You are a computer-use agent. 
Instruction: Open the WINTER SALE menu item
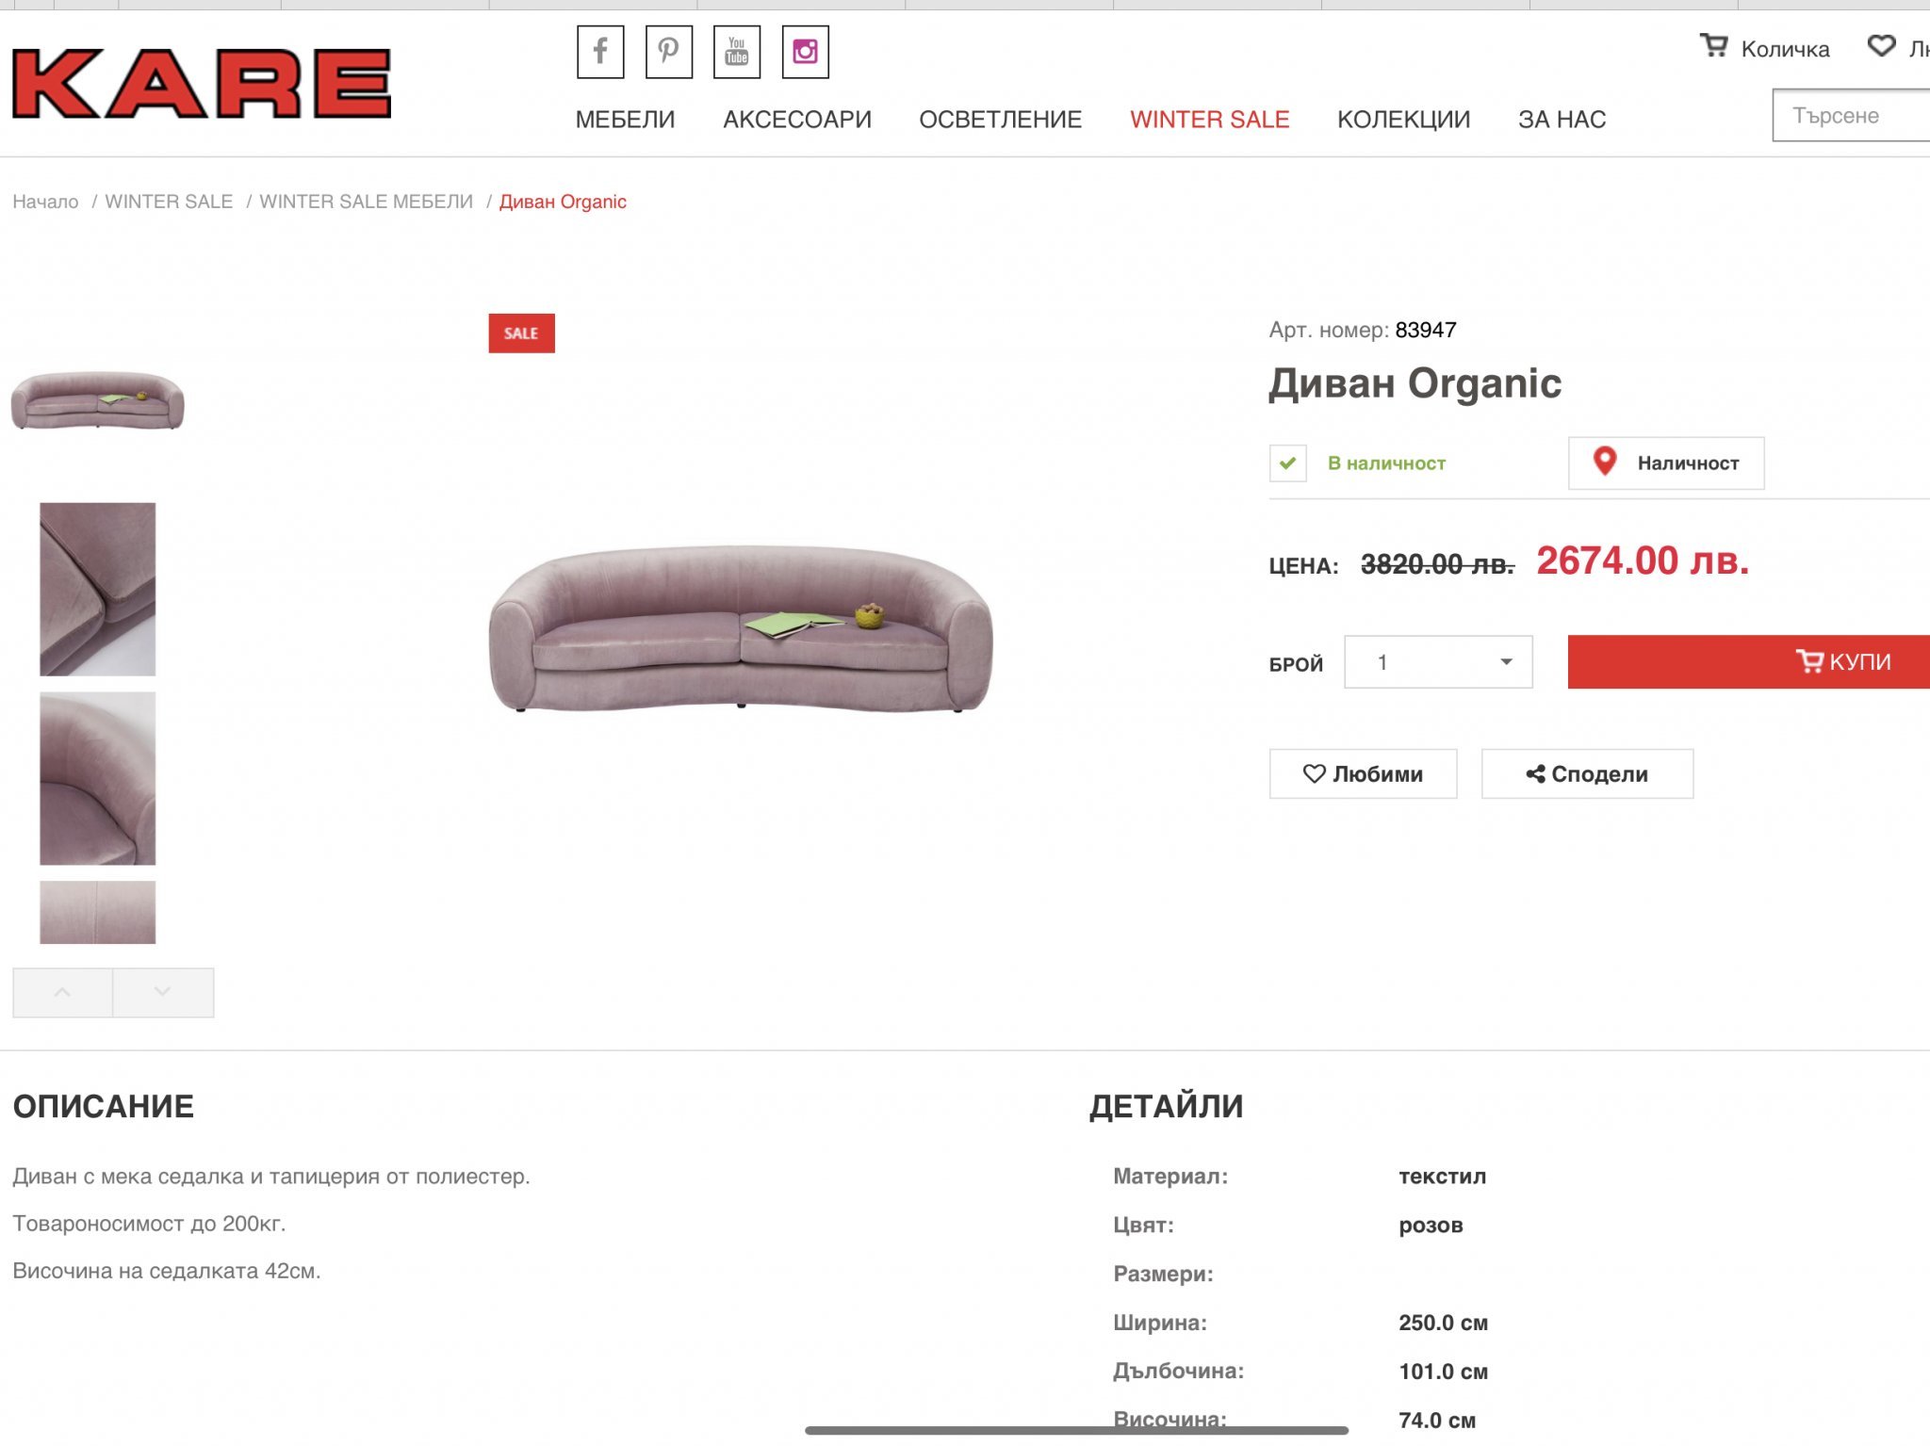click(1209, 120)
